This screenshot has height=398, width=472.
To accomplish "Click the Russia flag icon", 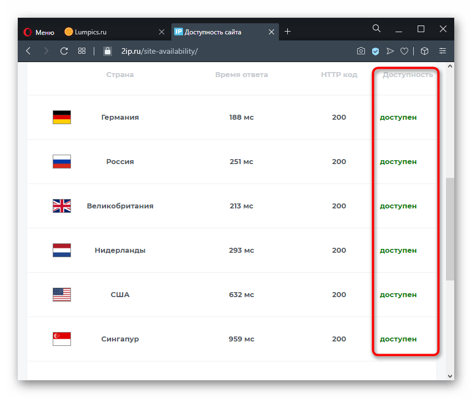I will pos(62,161).
